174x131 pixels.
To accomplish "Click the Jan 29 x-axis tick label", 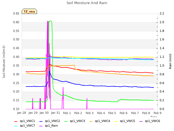I will [33, 113].
